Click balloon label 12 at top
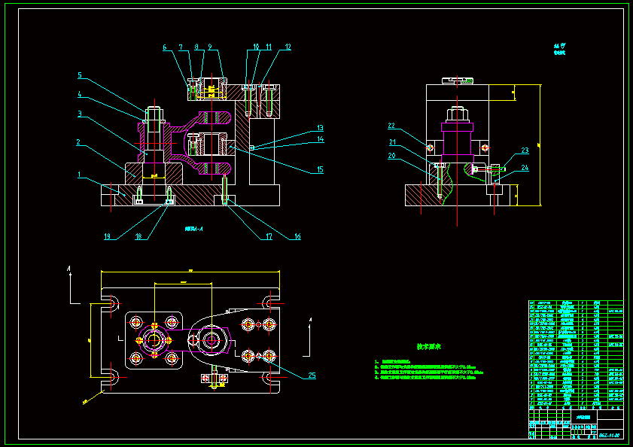The width and height of the screenshot is (633, 447). 288,47
